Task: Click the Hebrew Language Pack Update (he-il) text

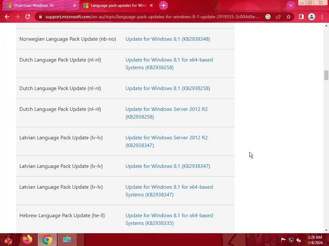Action: (x=62, y=216)
